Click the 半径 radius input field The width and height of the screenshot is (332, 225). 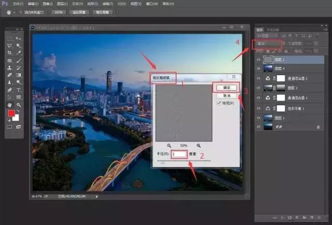click(x=178, y=154)
